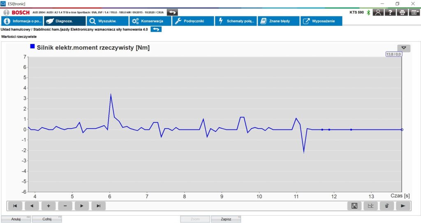Screen dimensions: 421x223
Task: Open help with the question mark icon
Action: coord(391,12)
